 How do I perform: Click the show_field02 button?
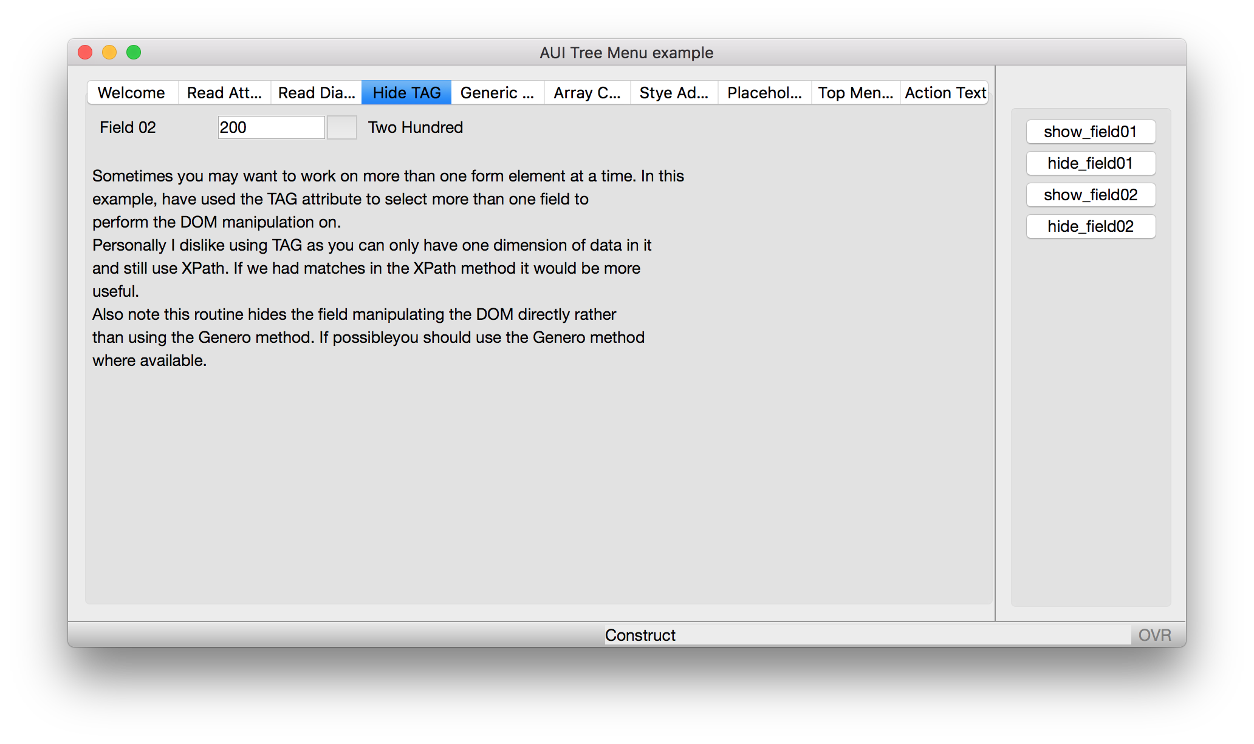1091,195
